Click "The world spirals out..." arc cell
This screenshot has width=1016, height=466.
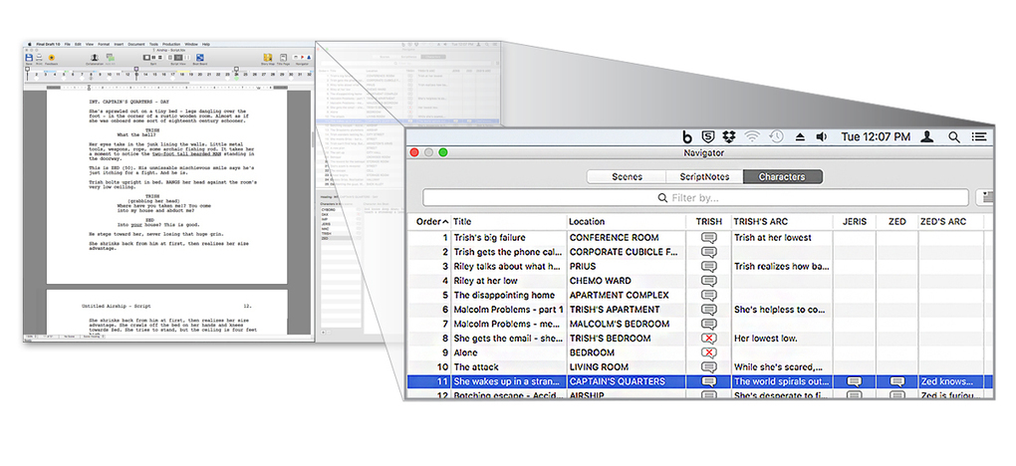pos(782,381)
